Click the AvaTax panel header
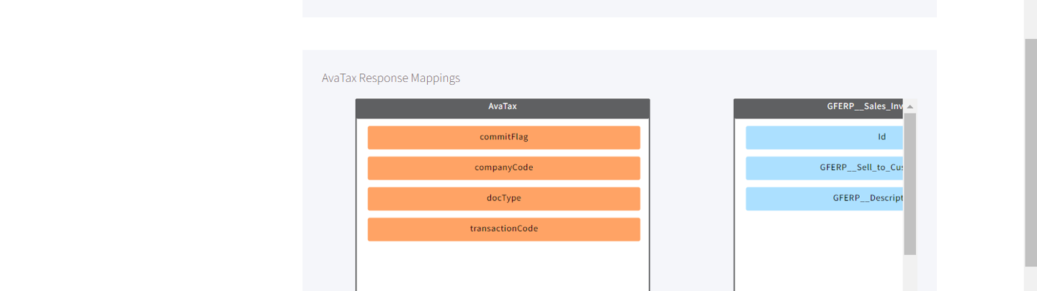1037x291 pixels. (503, 108)
